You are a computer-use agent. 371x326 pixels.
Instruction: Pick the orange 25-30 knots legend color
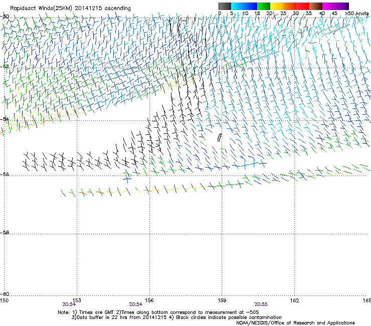click(x=290, y=6)
